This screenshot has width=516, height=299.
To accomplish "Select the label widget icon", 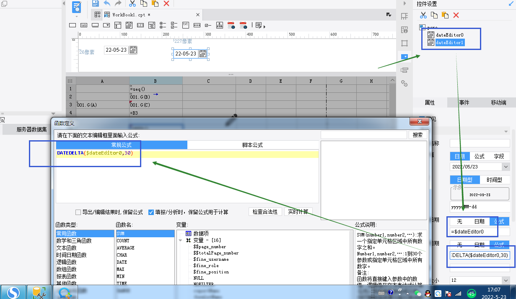I will coord(84,25).
